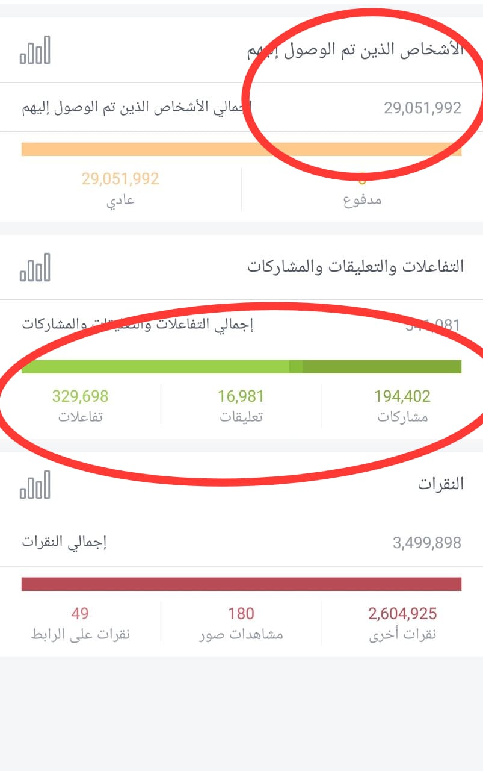Select the 49 نقرات على الرابط stat

(80, 623)
